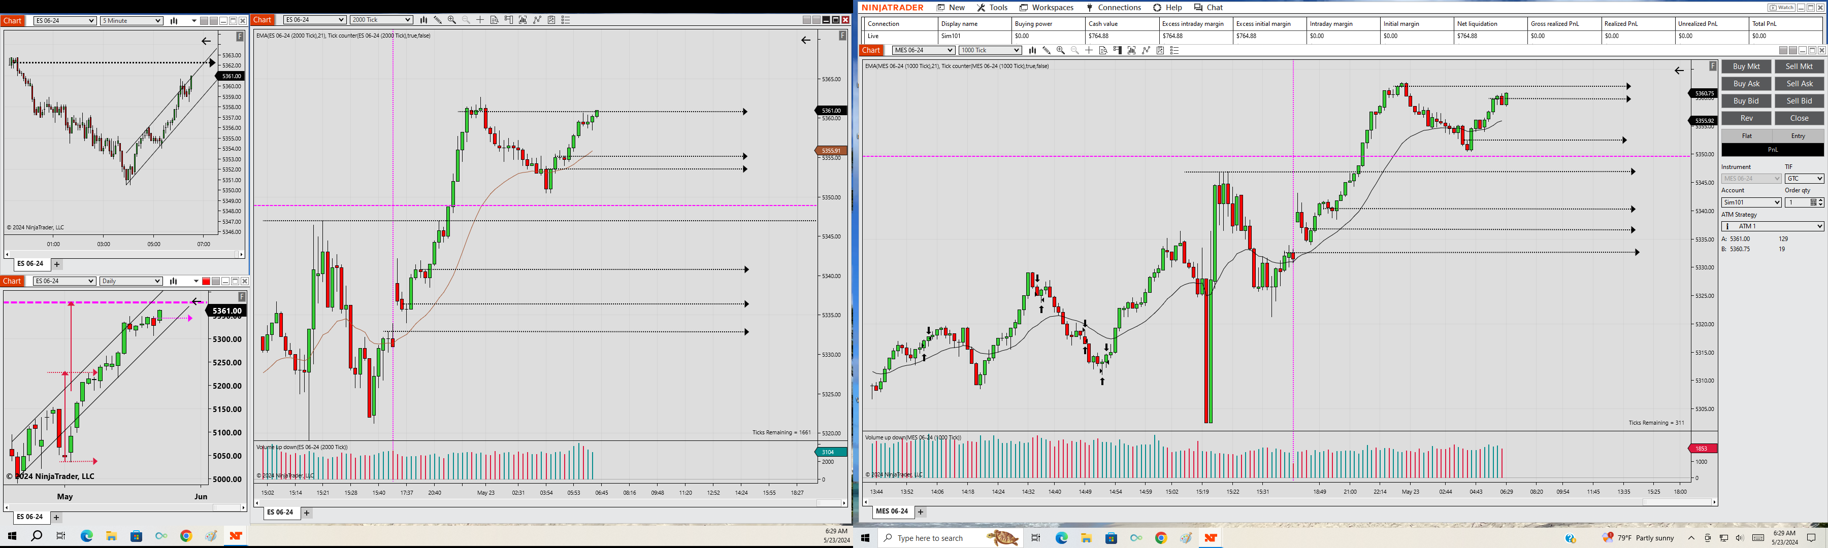Open the TIF GTC dropdown

pyautogui.click(x=1804, y=179)
